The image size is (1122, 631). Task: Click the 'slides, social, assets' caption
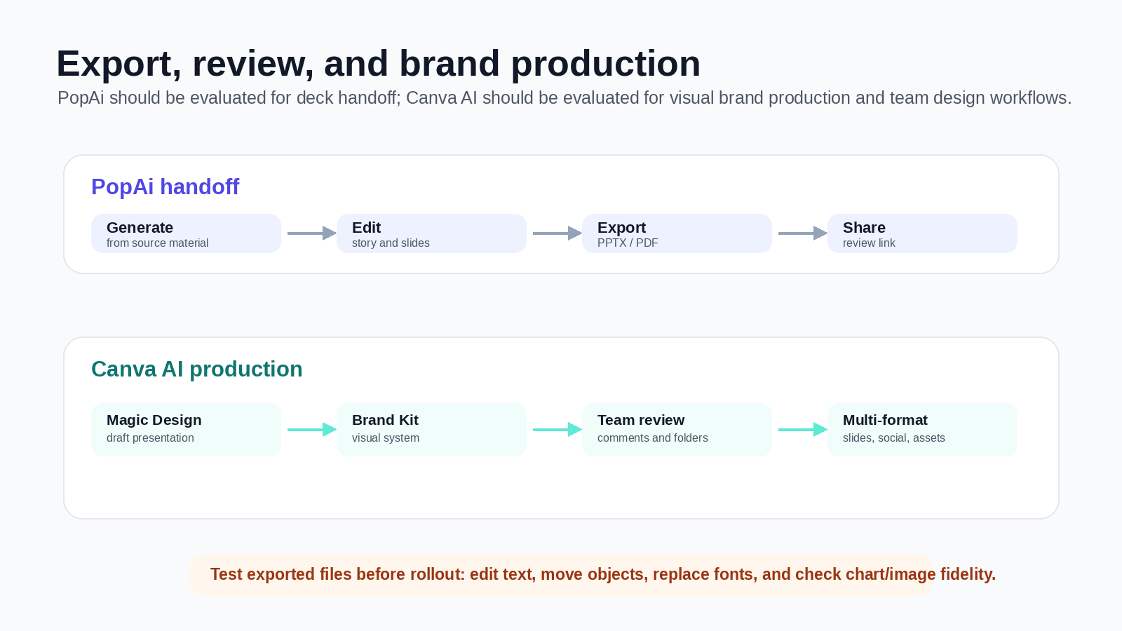(x=893, y=438)
